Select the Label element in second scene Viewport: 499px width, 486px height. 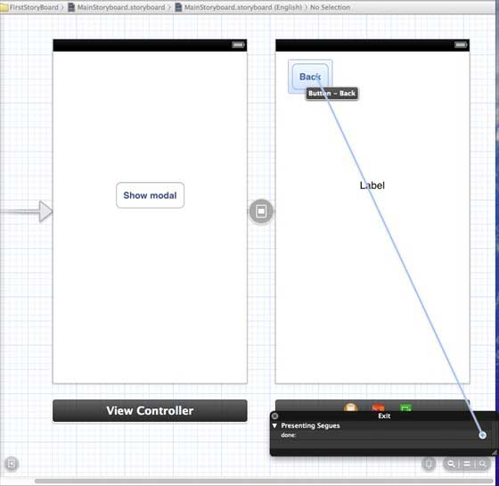pyautogui.click(x=372, y=185)
